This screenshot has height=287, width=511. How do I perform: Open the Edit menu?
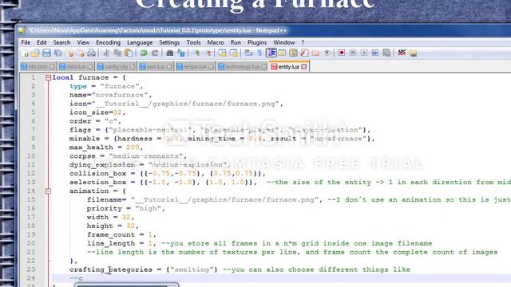coord(42,42)
